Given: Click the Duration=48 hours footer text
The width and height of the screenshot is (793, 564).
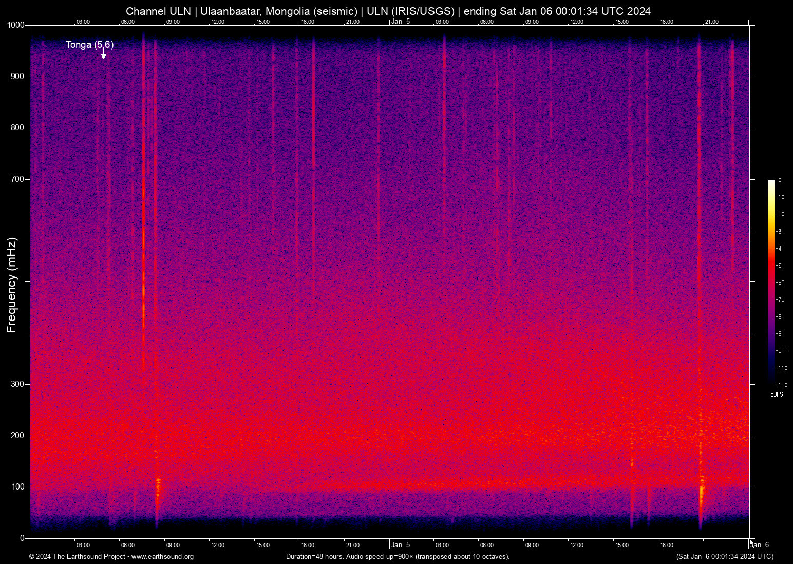Looking at the screenshot, I should (x=314, y=557).
